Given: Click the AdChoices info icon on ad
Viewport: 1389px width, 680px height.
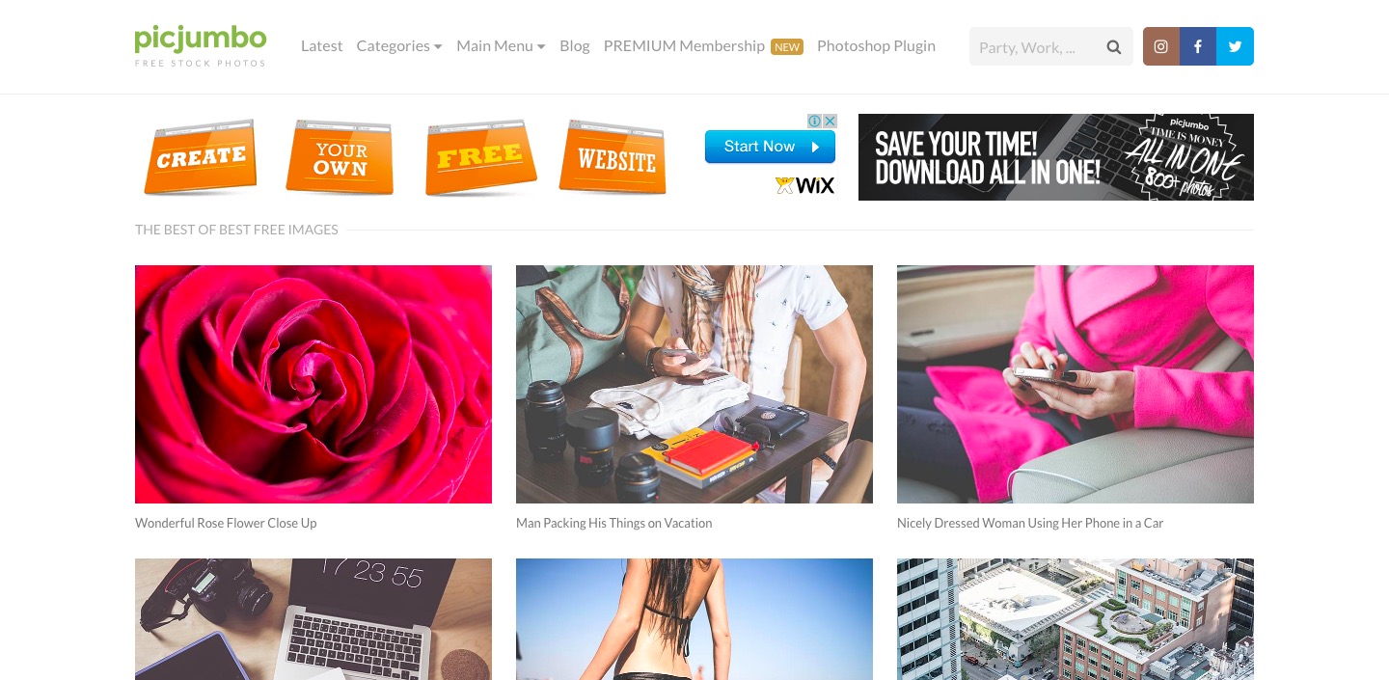Looking at the screenshot, I should pyautogui.click(x=814, y=121).
